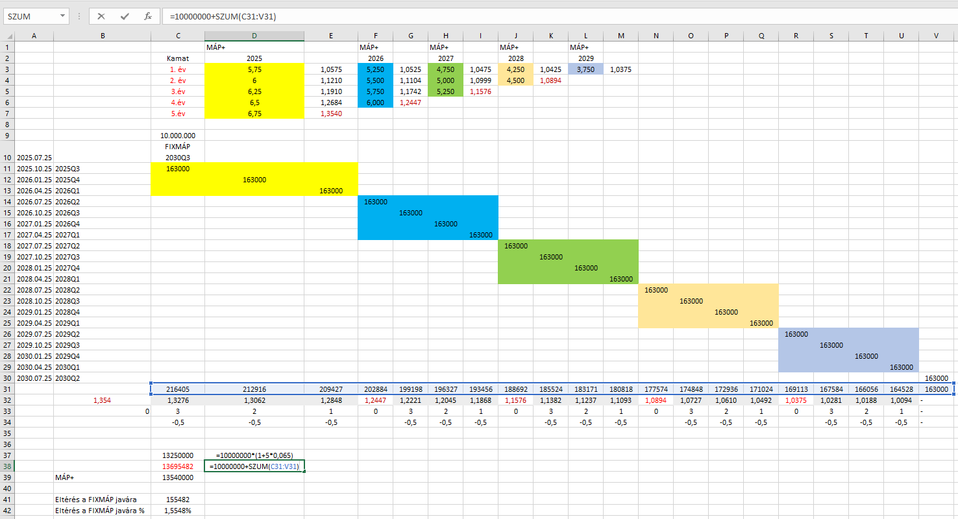Image resolution: width=958 pixels, height=519 pixels.
Task: Select the row 38 header
Action: [7, 466]
